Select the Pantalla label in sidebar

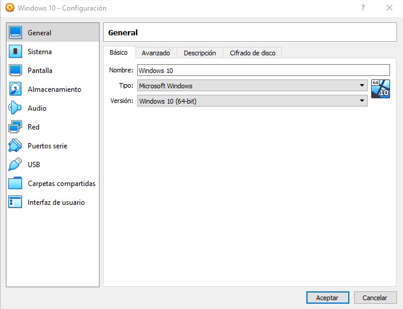pos(40,70)
